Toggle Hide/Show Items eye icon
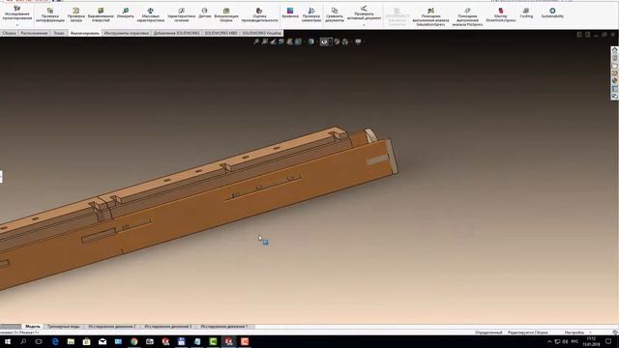The image size is (619, 348). tap(324, 42)
